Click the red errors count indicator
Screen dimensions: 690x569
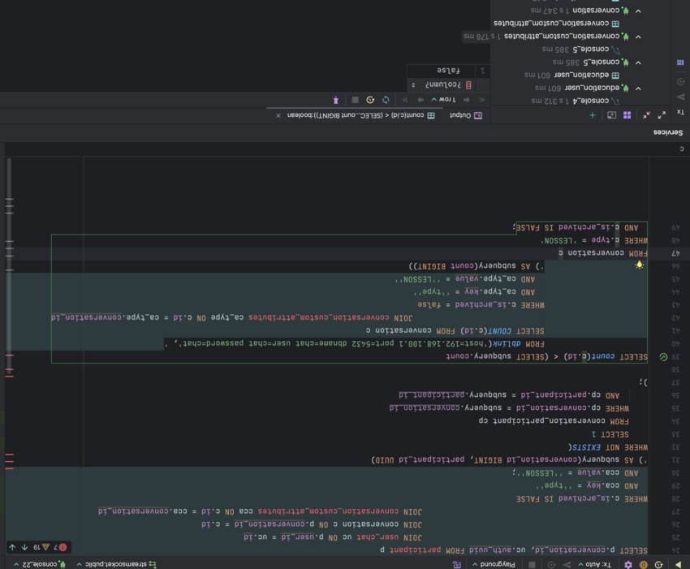coord(60,547)
